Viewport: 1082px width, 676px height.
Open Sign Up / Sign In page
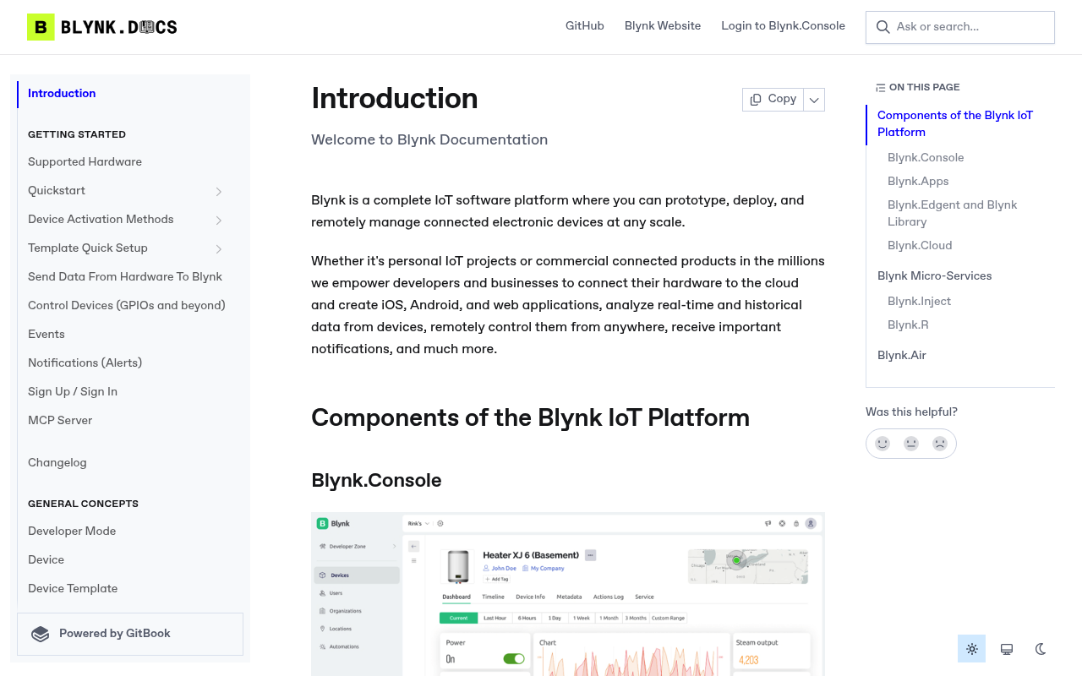click(x=128, y=392)
